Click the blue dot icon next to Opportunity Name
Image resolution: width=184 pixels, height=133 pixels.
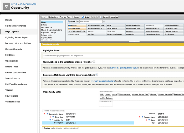coord(47,114)
